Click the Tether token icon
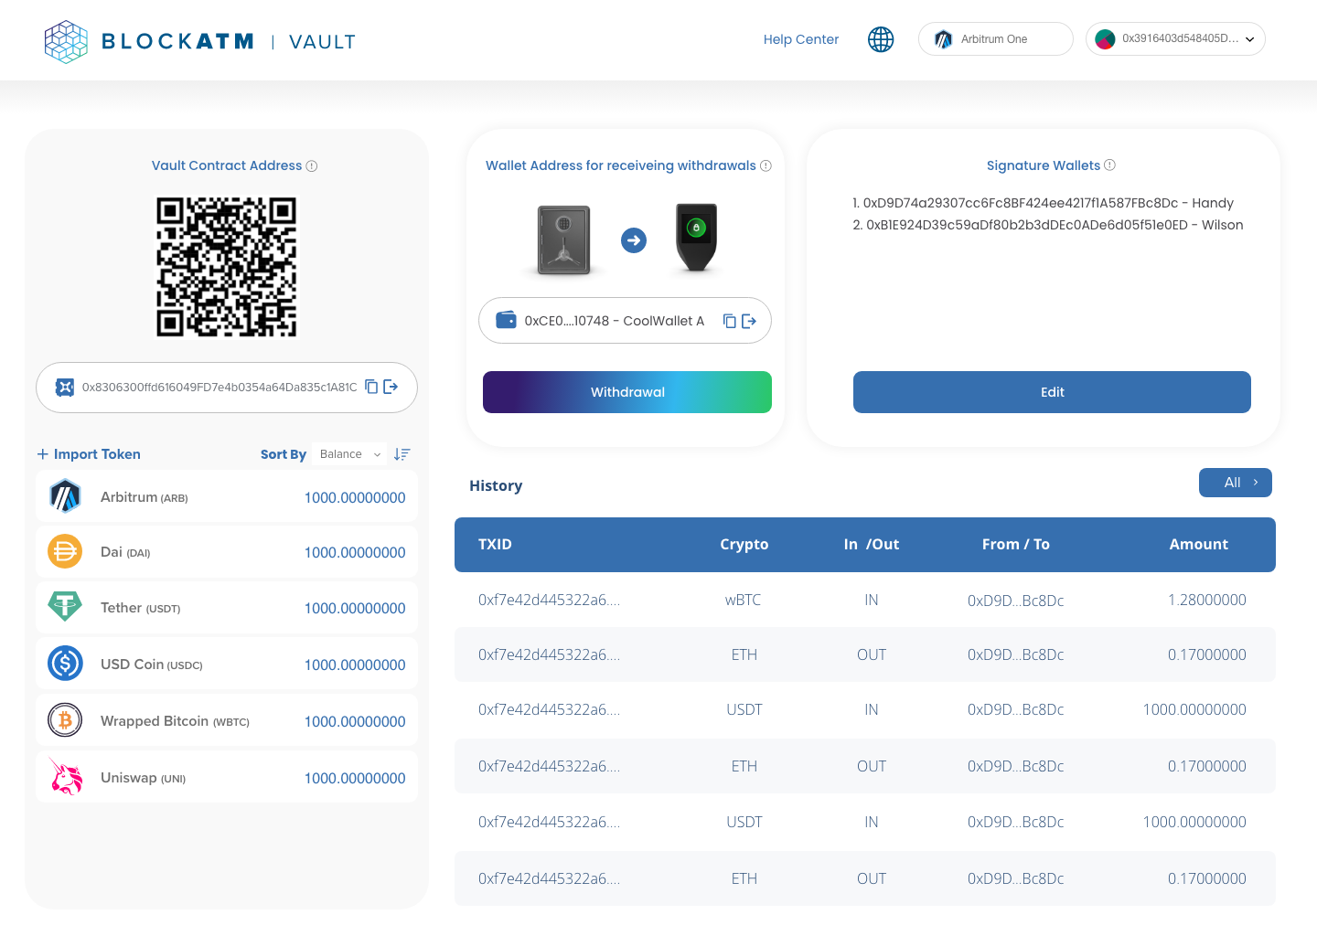The width and height of the screenshot is (1317, 936). 65,607
